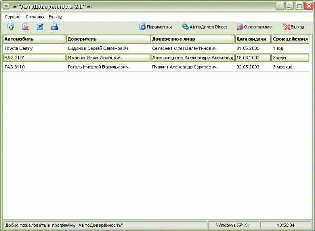Sort by the Автомобиль column header
Image resolution: width=315 pixels, height=231 pixels.
[34, 39]
